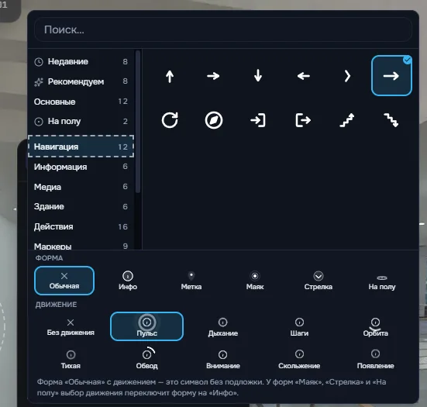The image size is (427, 407).
Task: Open the Здание category
Action: [81, 206]
